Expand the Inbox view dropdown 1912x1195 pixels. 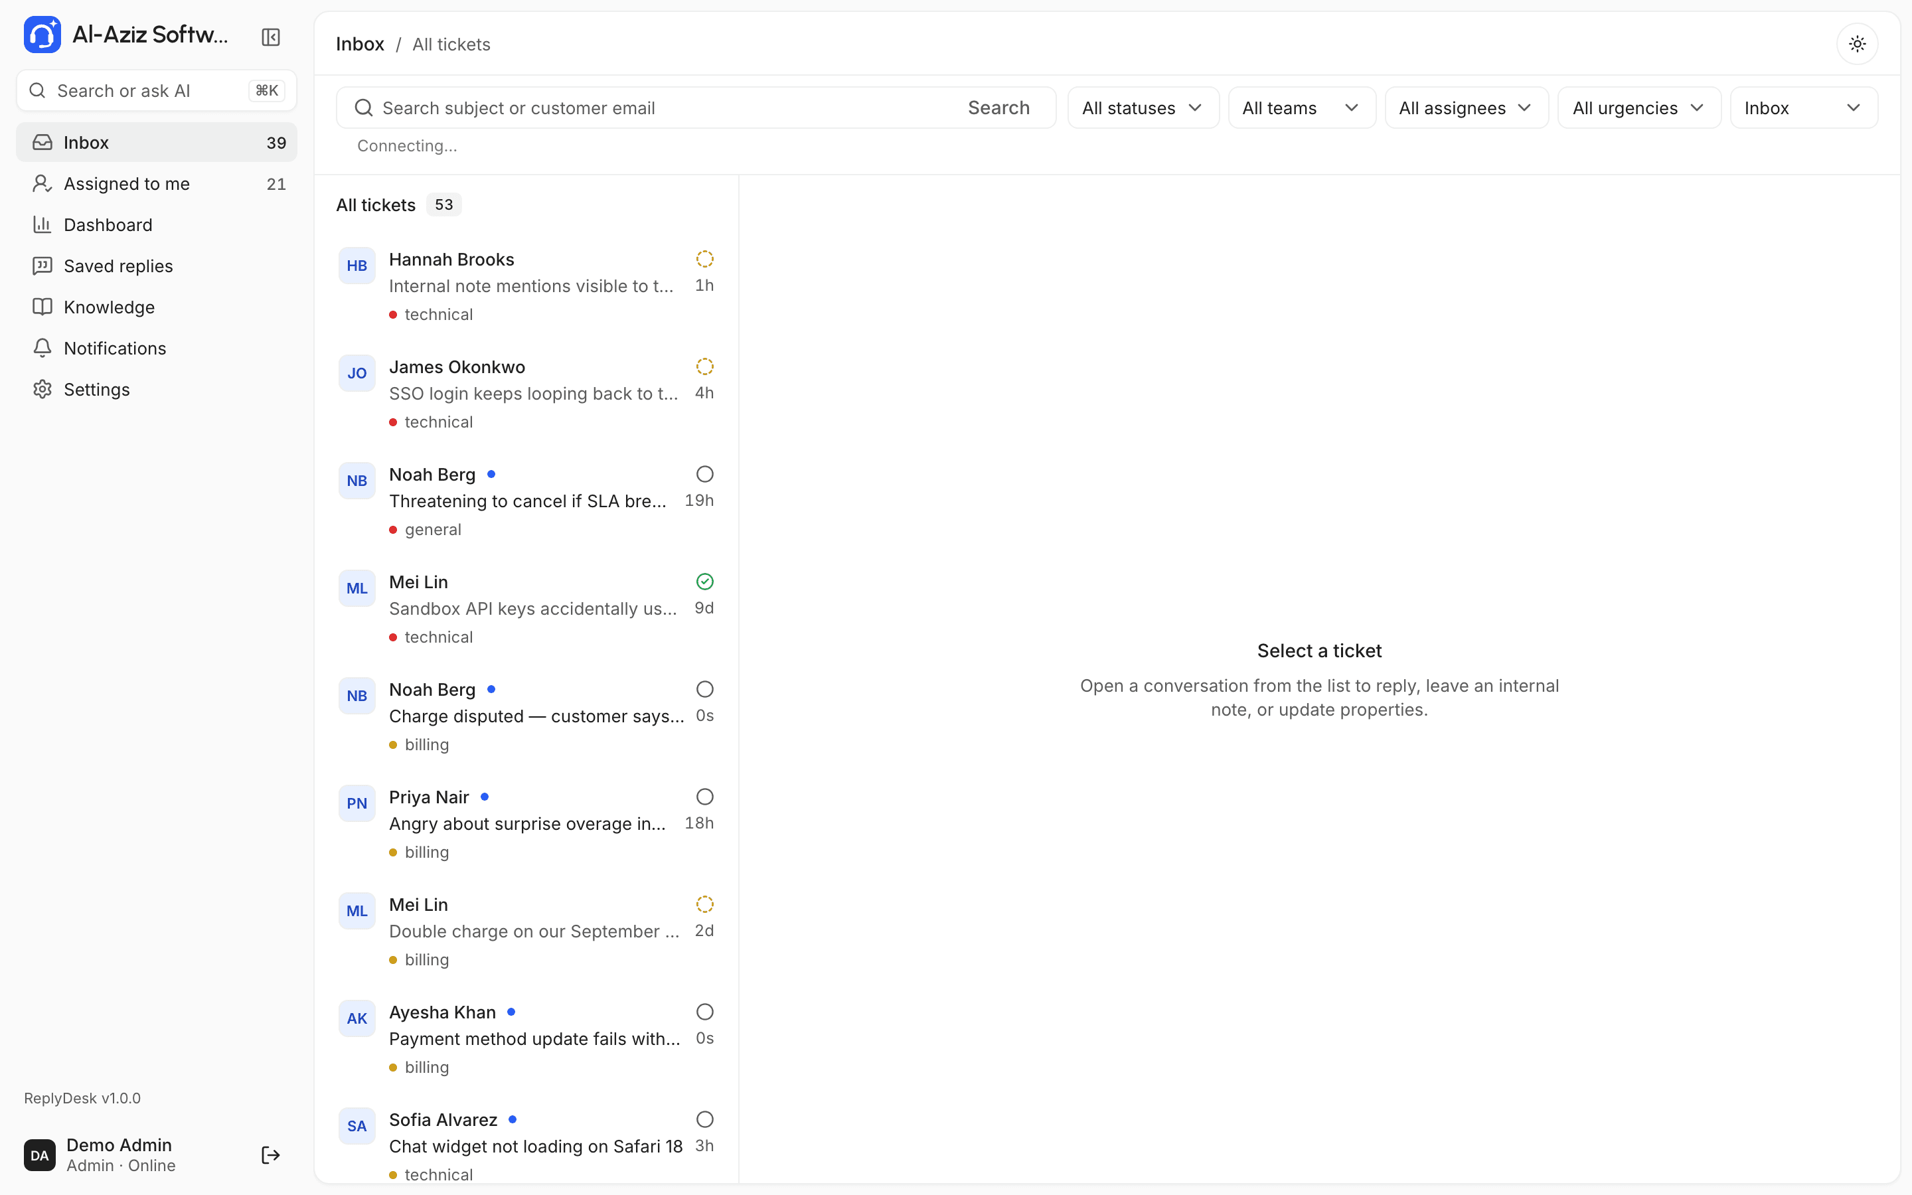1804,108
